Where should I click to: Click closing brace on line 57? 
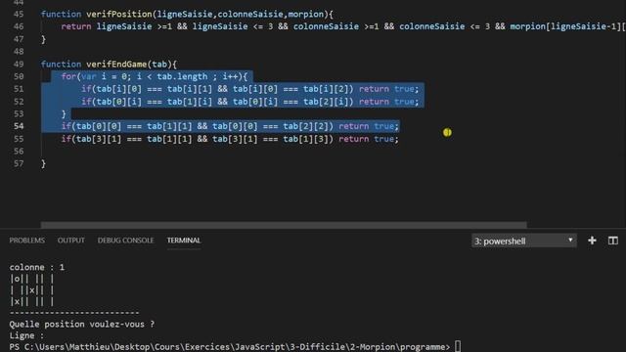pos(43,163)
